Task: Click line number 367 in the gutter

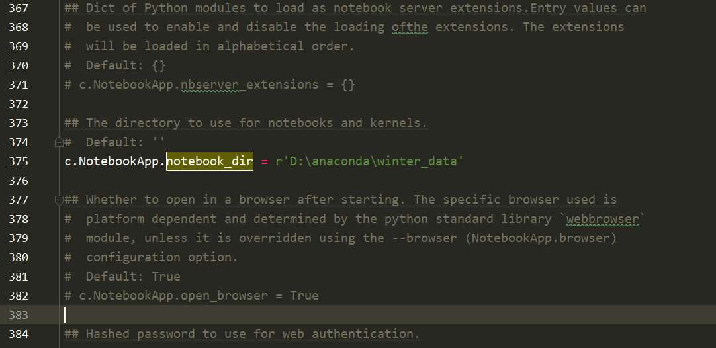Action: (x=19, y=8)
